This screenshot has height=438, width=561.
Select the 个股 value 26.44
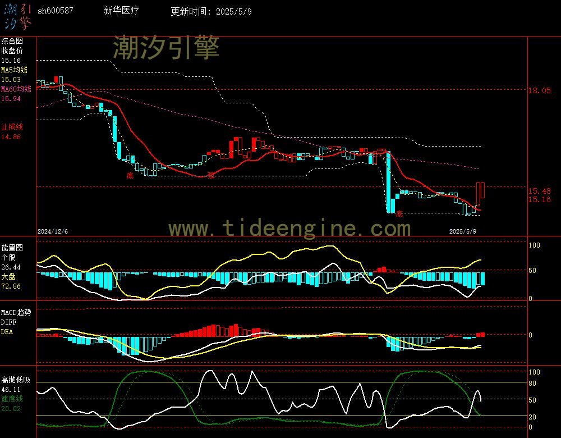click(11, 267)
